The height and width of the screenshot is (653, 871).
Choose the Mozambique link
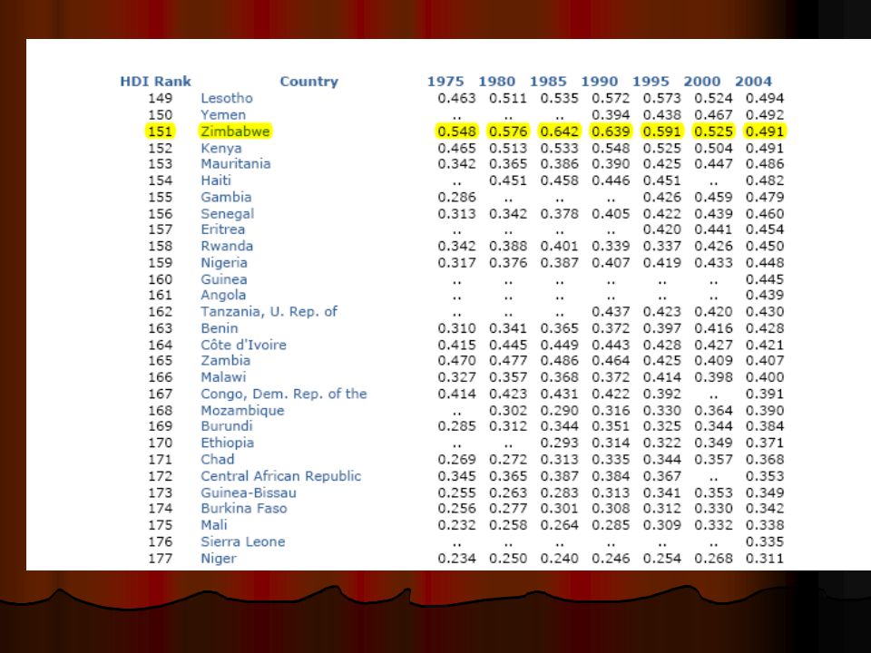242,410
